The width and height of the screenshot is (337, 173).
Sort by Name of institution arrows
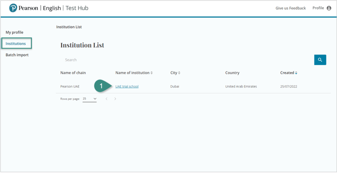[151, 73]
